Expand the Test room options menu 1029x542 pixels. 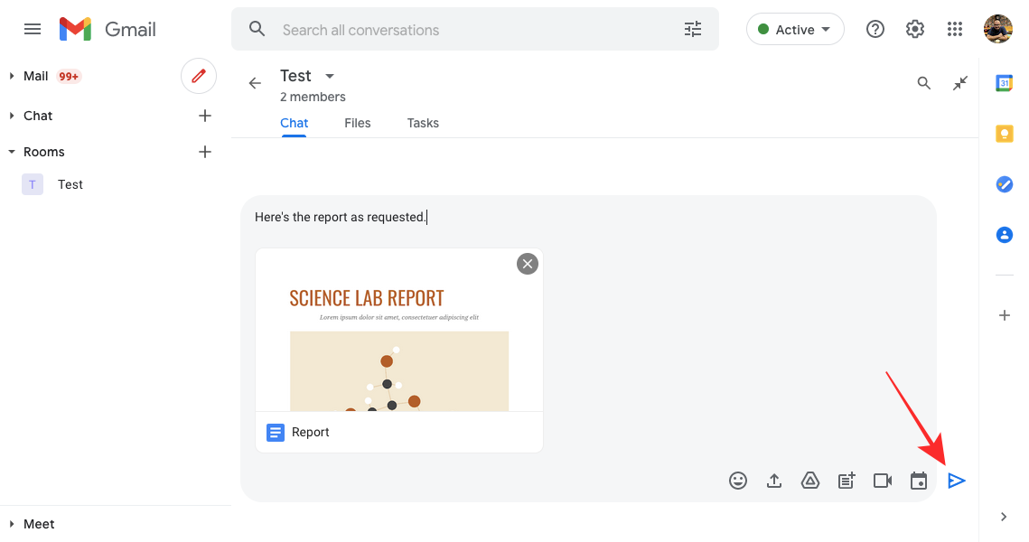[x=330, y=76]
